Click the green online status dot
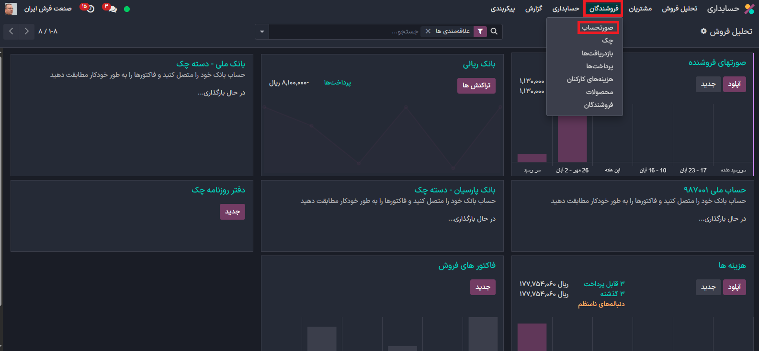Image resolution: width=759 pixels, height=351 pixels. coord(127,9)
